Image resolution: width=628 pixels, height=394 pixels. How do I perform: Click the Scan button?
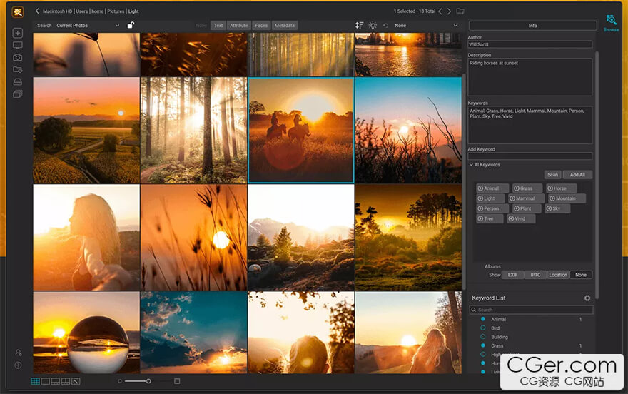552,175
